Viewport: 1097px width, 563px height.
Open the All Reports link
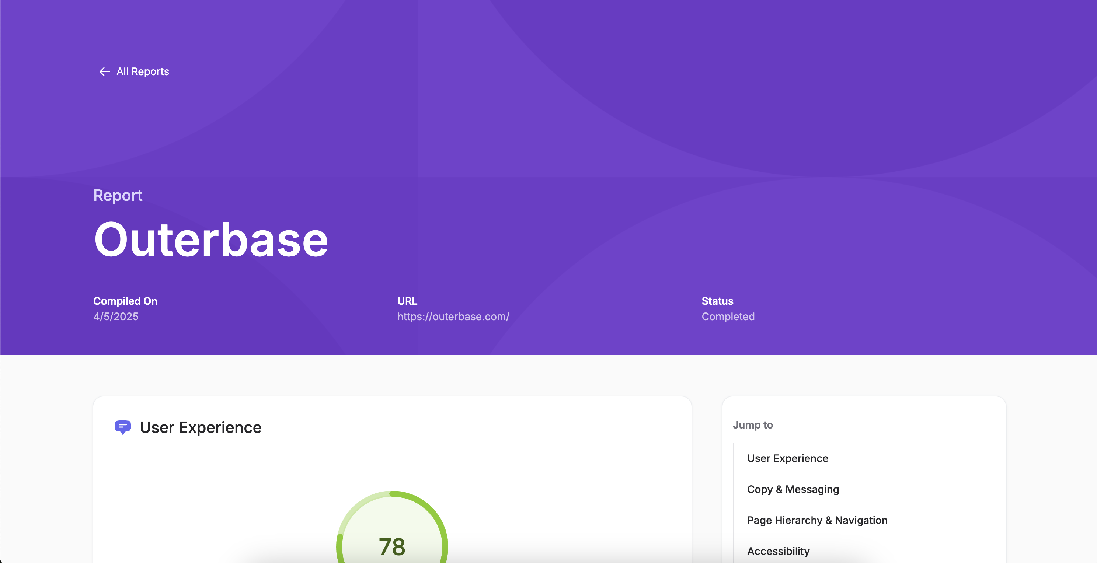tap(142, 71)
